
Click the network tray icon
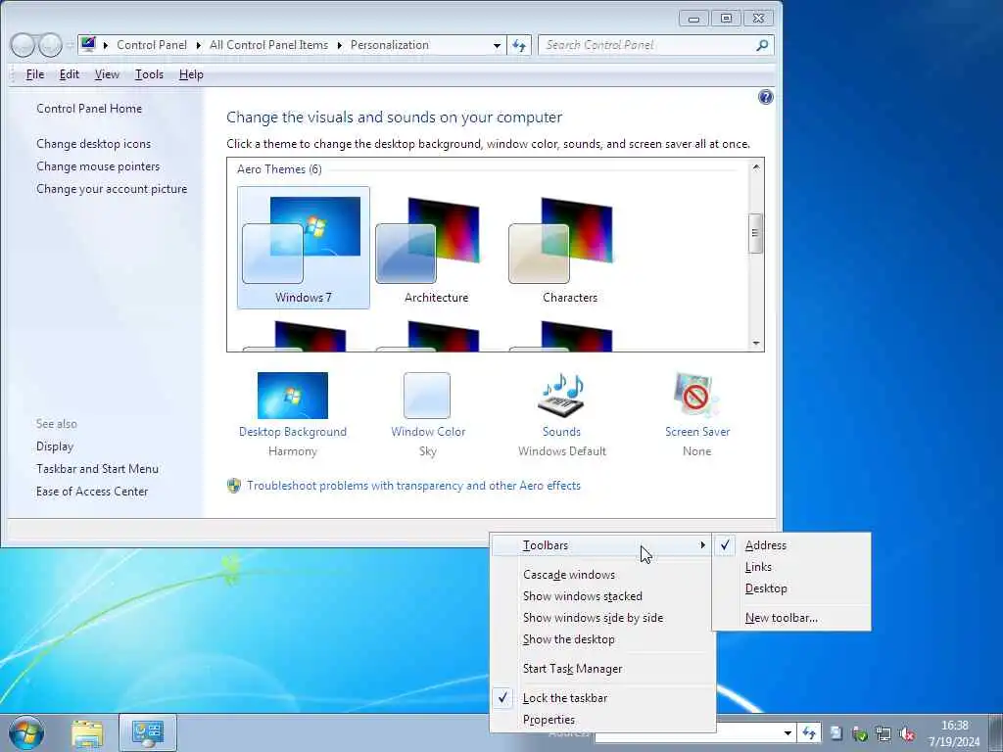[x=883, y=734]
